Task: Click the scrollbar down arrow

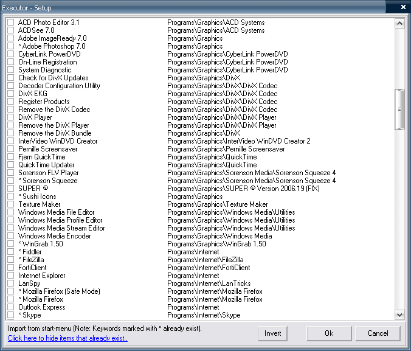Action: (399, 315)
